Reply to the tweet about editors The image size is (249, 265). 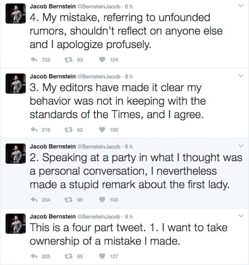pyautogui.click(x=35, y=130)
